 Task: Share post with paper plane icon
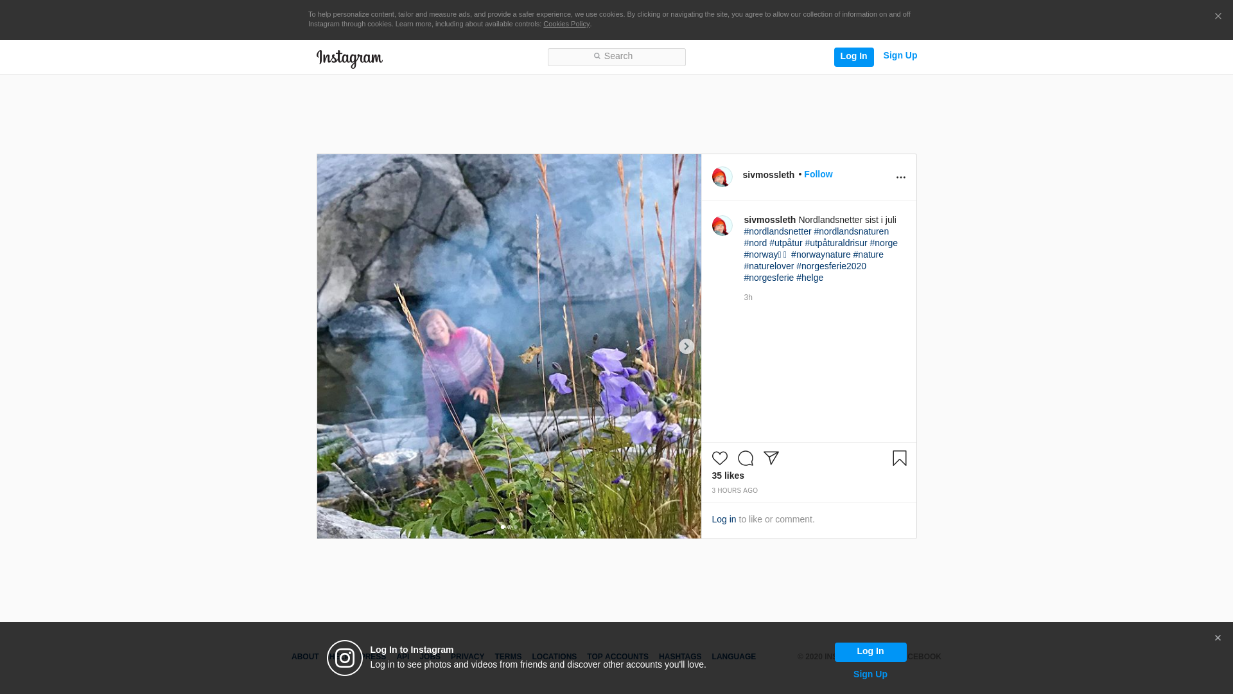pos(771,458)
